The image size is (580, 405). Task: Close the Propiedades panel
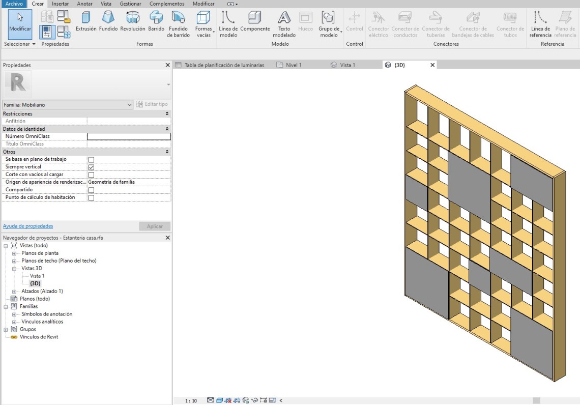pyautogui.click(x=167, y=65)
